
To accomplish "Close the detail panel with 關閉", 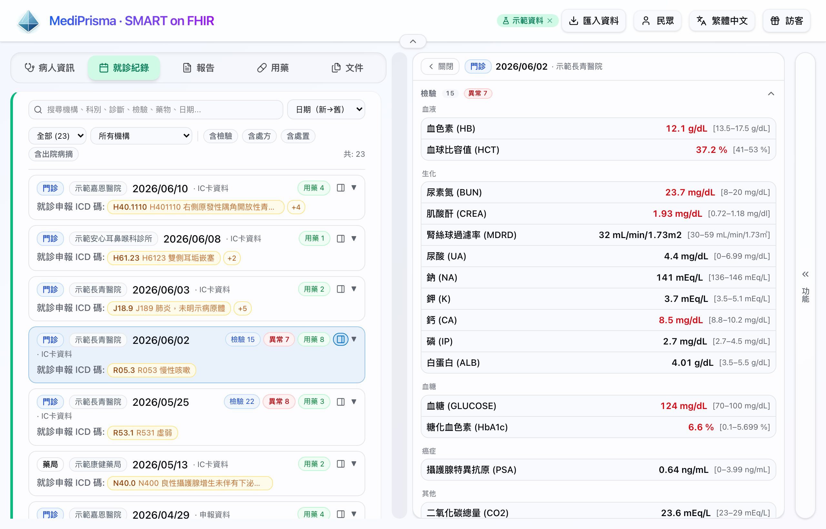I will coord(440,66).
